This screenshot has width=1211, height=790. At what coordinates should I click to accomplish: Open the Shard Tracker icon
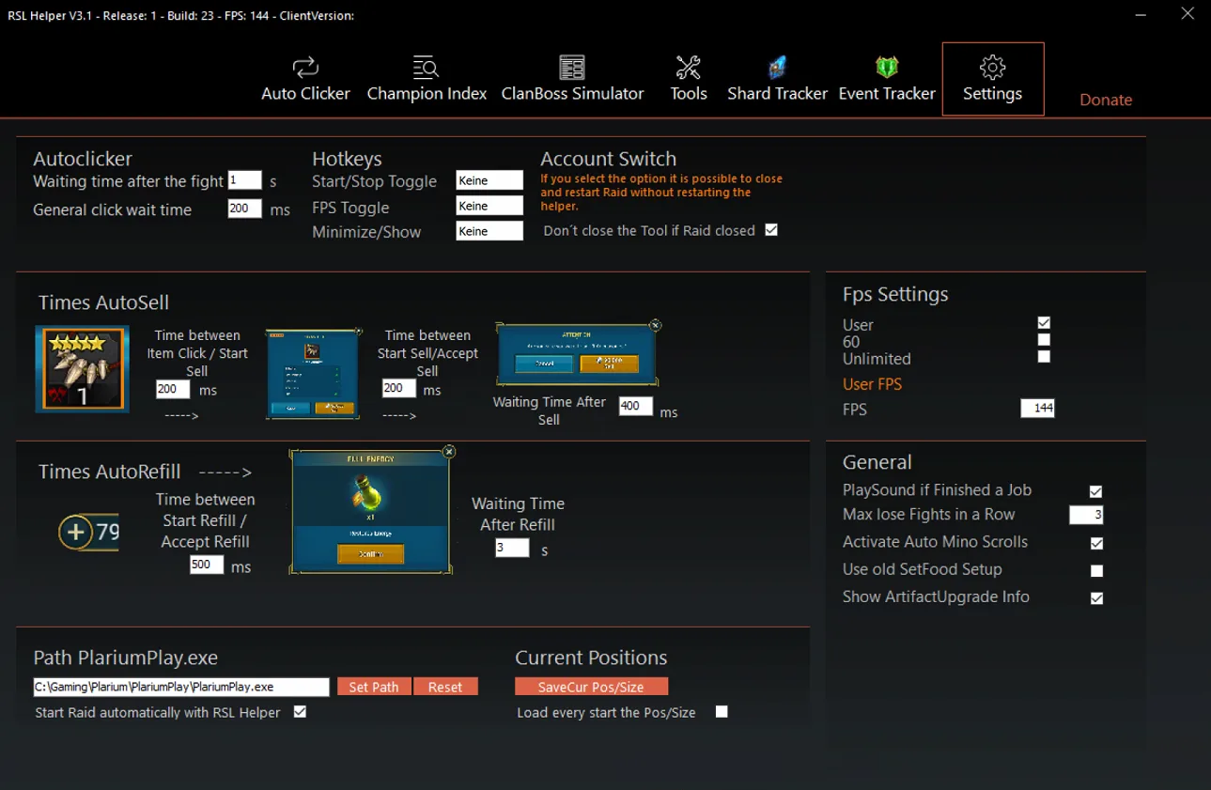point(777,68)
